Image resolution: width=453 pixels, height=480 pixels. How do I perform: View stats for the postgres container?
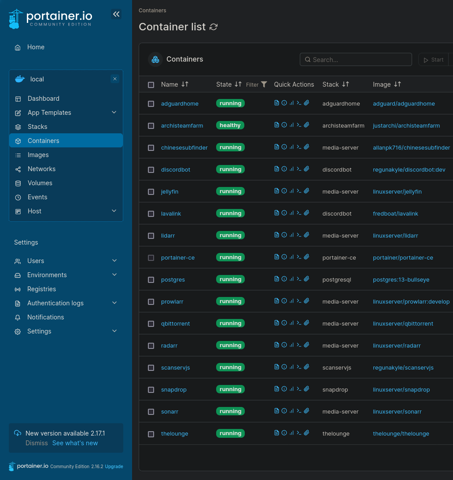pos(291,278)
